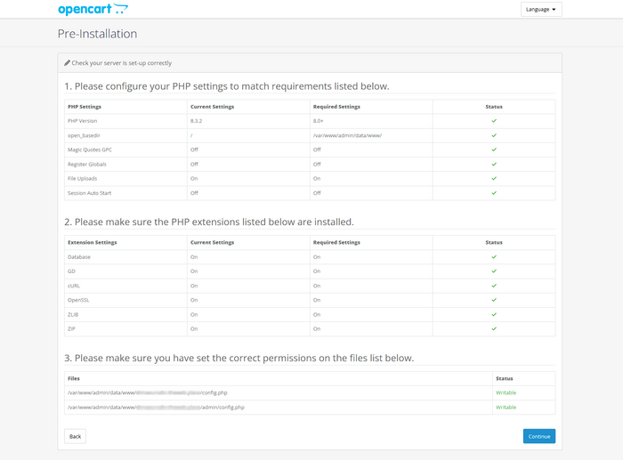Open the Language dropdown

click(x=540, y=10)
